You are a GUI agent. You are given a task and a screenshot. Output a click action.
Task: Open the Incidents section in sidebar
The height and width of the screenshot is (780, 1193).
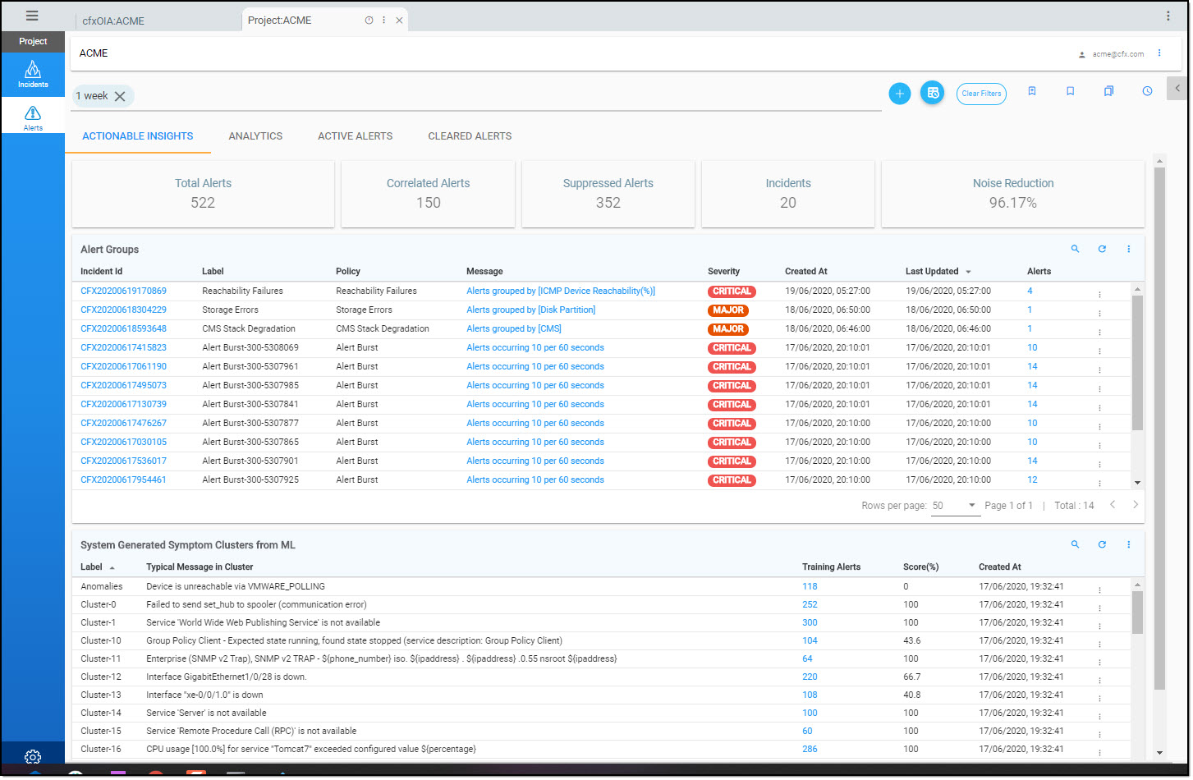(33, 74)
